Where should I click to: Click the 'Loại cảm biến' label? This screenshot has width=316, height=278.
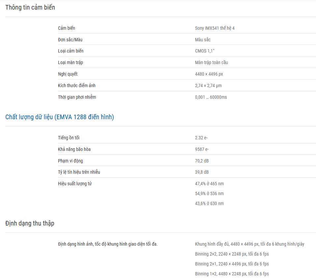(x=71, y=51)
